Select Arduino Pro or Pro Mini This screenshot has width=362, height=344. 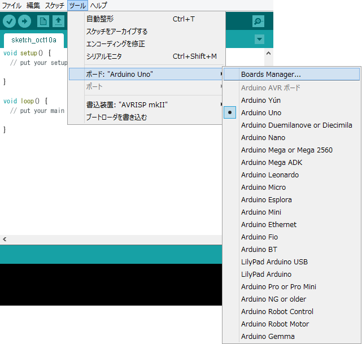[291, 287]
